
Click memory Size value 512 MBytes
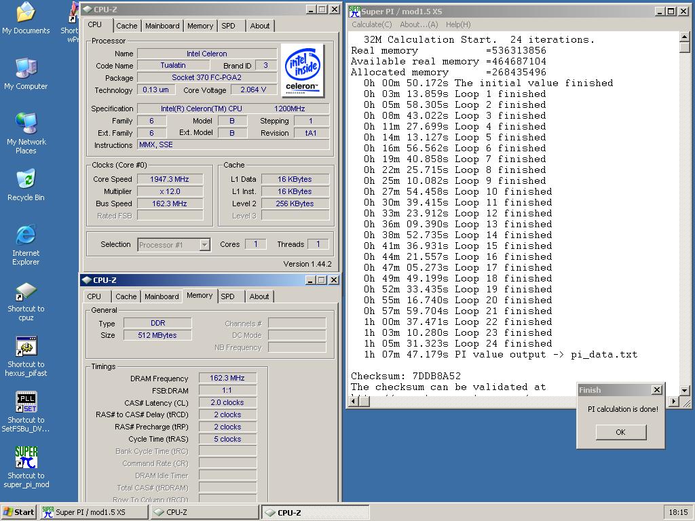[x=157, y=335]
